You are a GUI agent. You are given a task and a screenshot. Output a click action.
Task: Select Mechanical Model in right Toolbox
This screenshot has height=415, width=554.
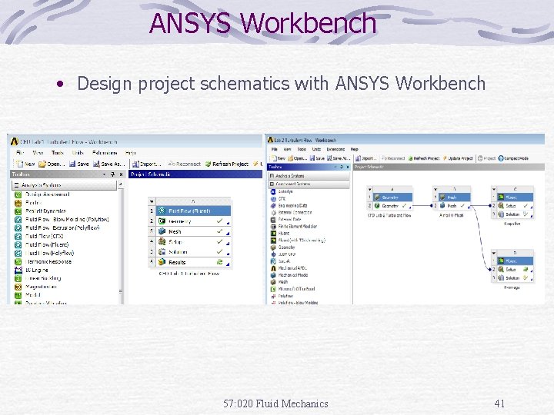(289, 275)
